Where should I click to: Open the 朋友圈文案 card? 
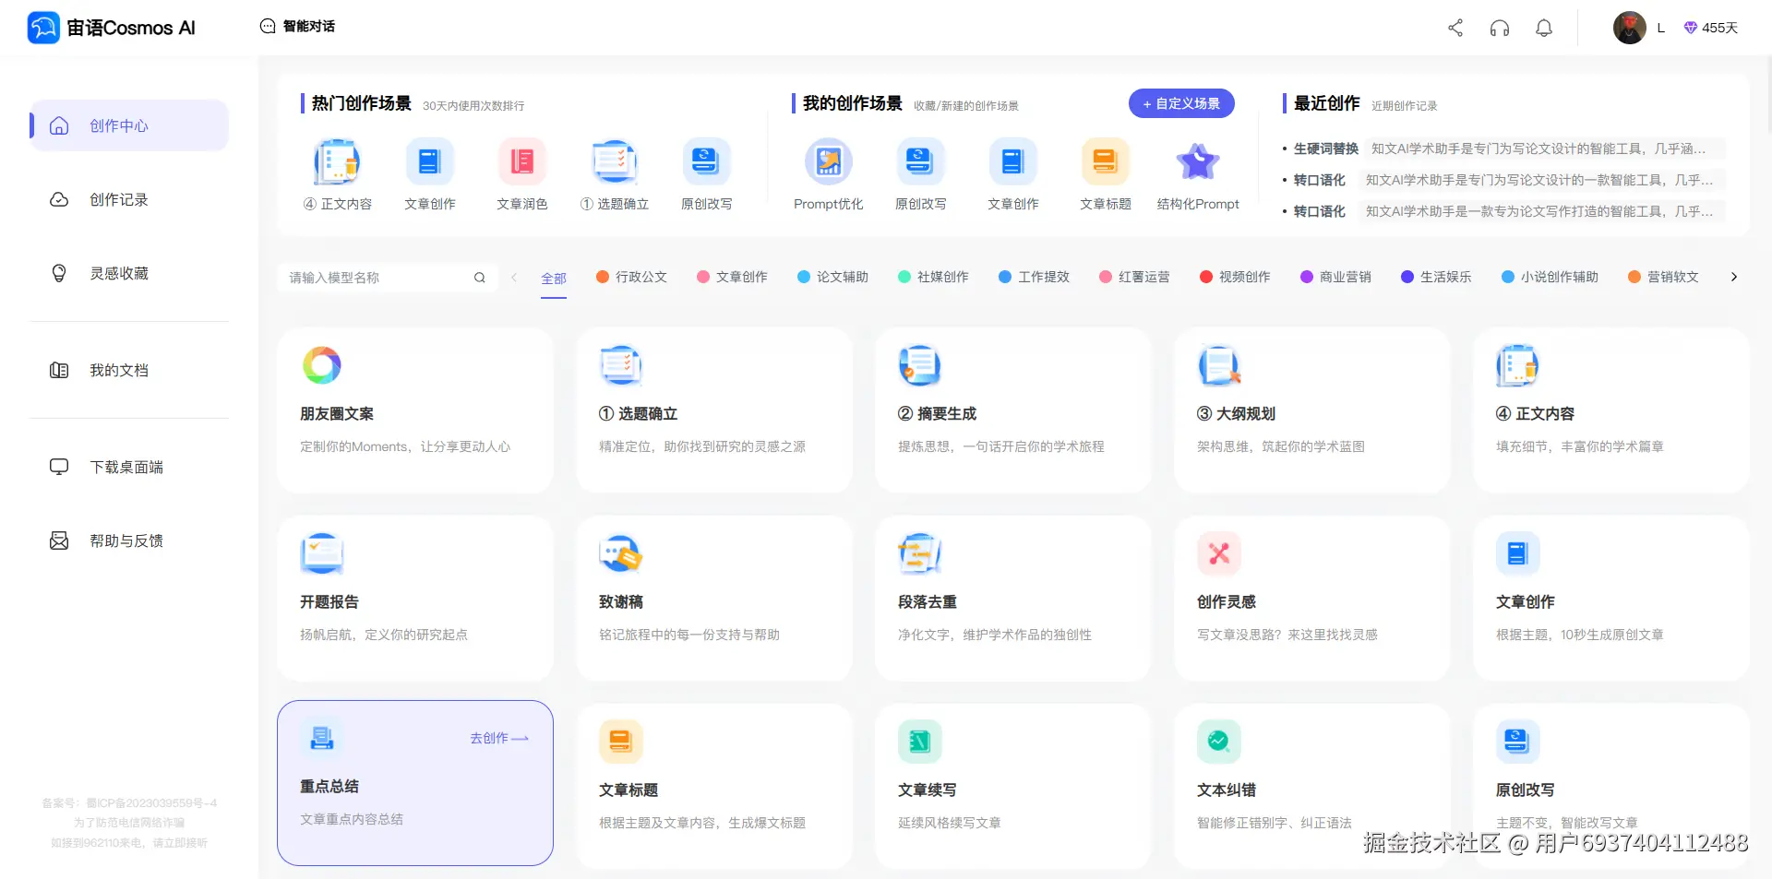click(x=415, y=410)
